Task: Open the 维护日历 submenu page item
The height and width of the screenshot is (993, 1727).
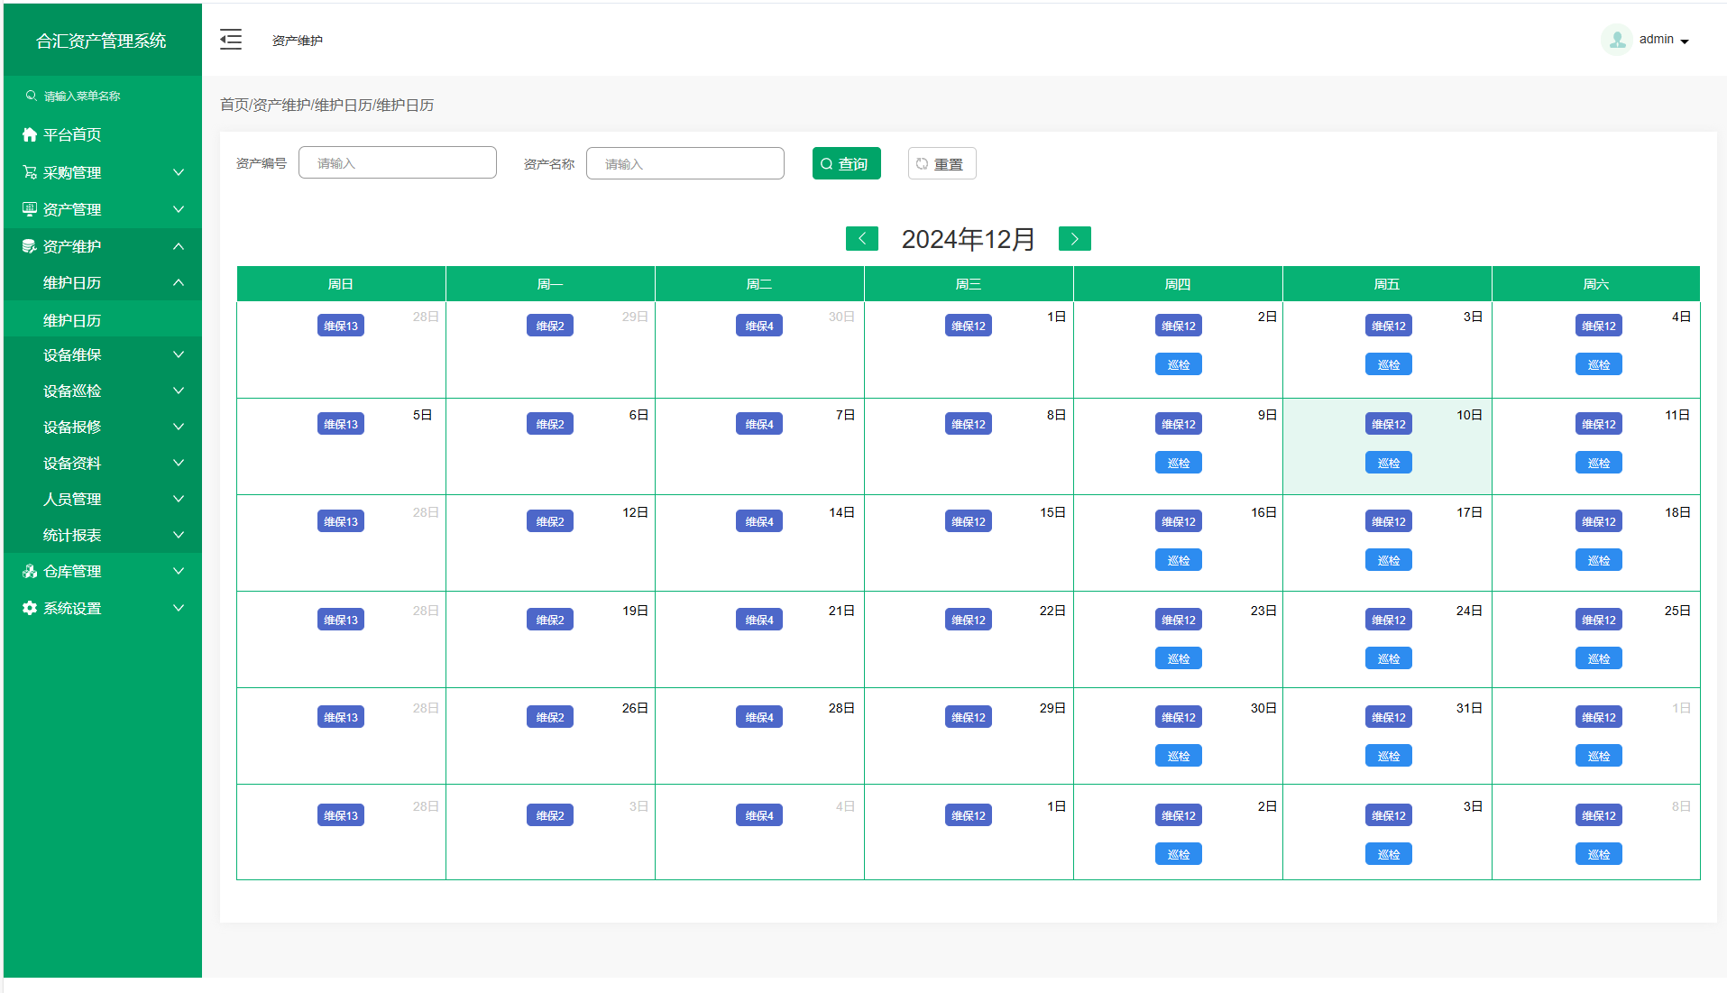Action: tap(72, 320)
